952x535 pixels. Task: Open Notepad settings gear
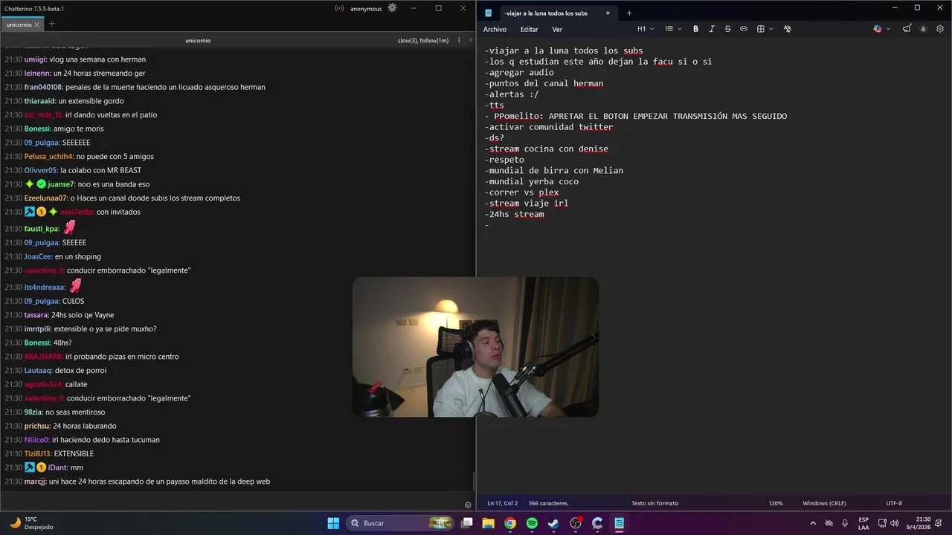(940, 29)
